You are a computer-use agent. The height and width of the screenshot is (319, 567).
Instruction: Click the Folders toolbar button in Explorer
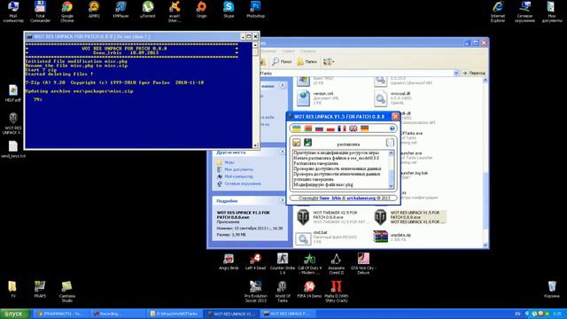[307, 62]
